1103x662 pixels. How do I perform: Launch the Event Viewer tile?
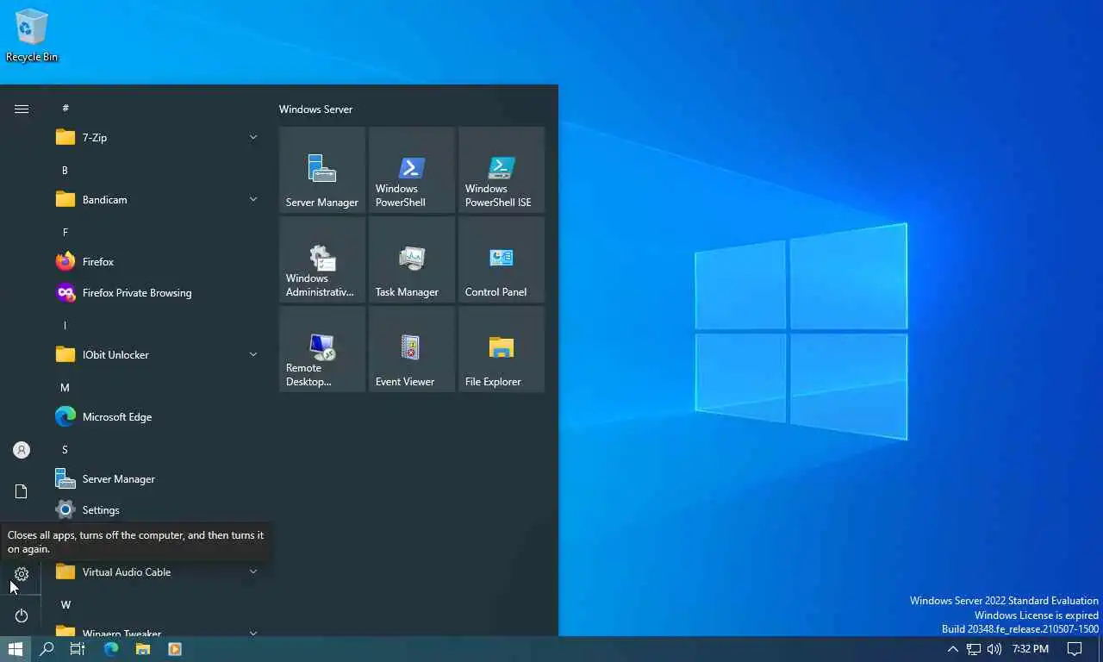tap(412, 349)
